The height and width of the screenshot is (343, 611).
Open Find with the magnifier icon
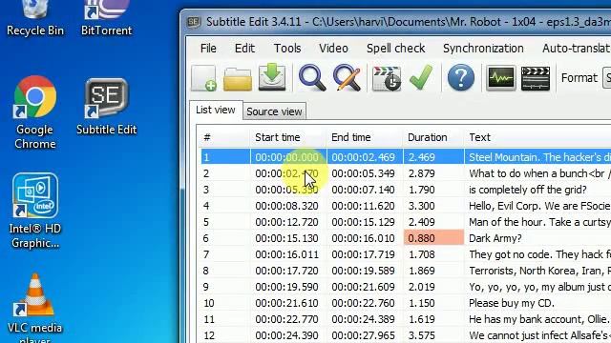point(312,78)
